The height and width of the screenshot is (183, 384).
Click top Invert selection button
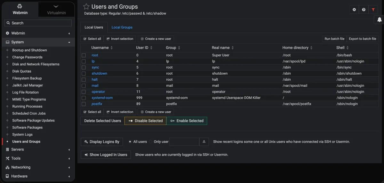120,39
